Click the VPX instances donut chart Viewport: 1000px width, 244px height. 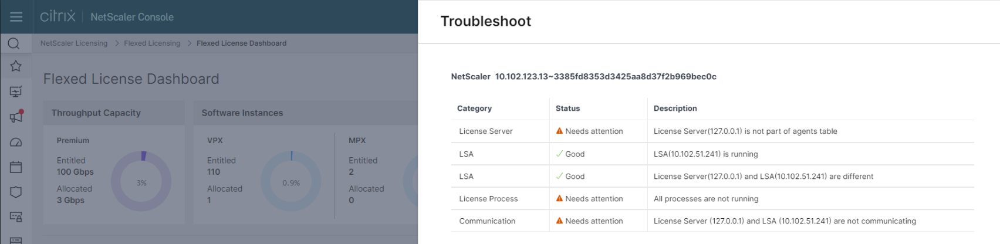[x=291, y=181]
